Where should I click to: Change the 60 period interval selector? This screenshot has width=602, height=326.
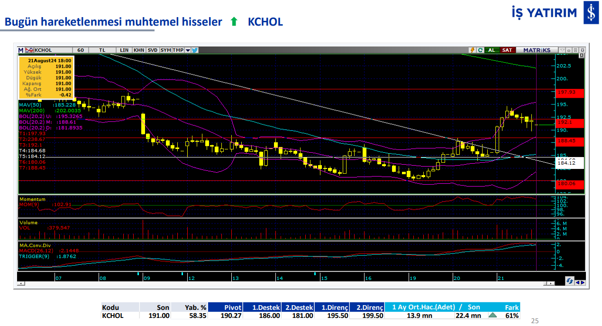coord(81,50)
